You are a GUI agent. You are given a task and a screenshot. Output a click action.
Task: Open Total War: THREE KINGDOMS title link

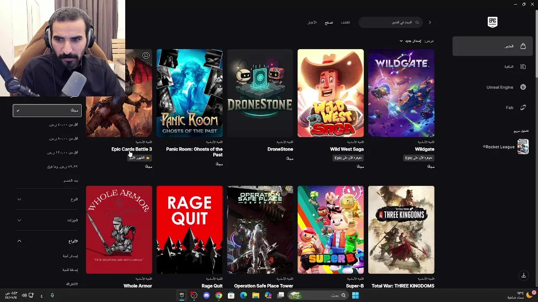pos(403,286)
